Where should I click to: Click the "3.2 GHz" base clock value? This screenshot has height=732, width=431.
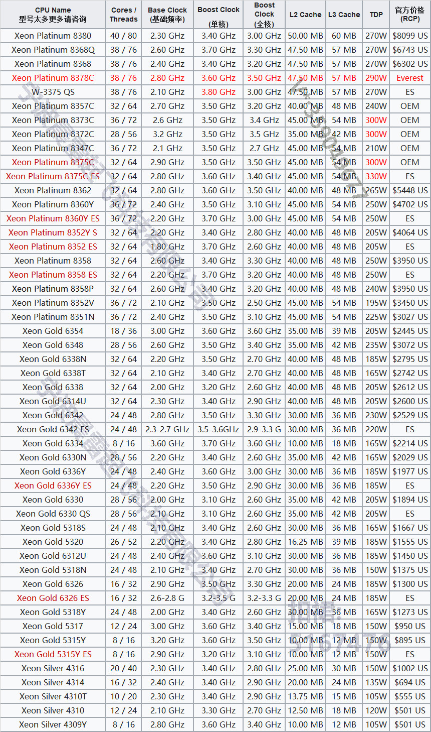point(167,134)
